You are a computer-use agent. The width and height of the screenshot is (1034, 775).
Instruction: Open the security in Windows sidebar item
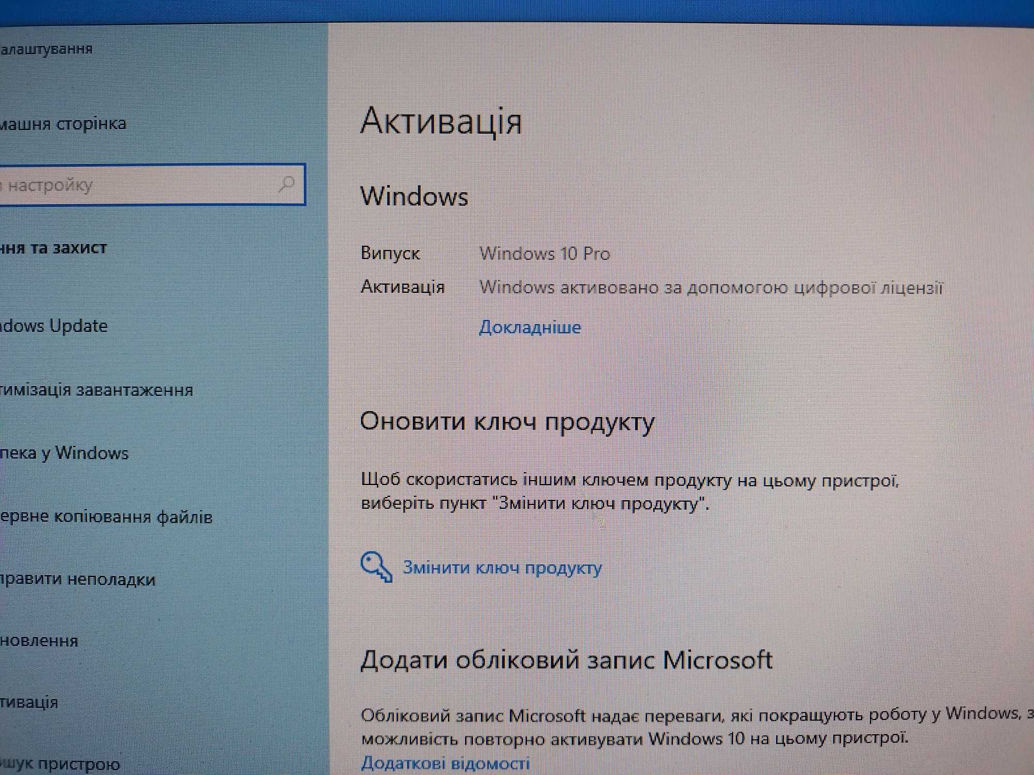point(64,453)
